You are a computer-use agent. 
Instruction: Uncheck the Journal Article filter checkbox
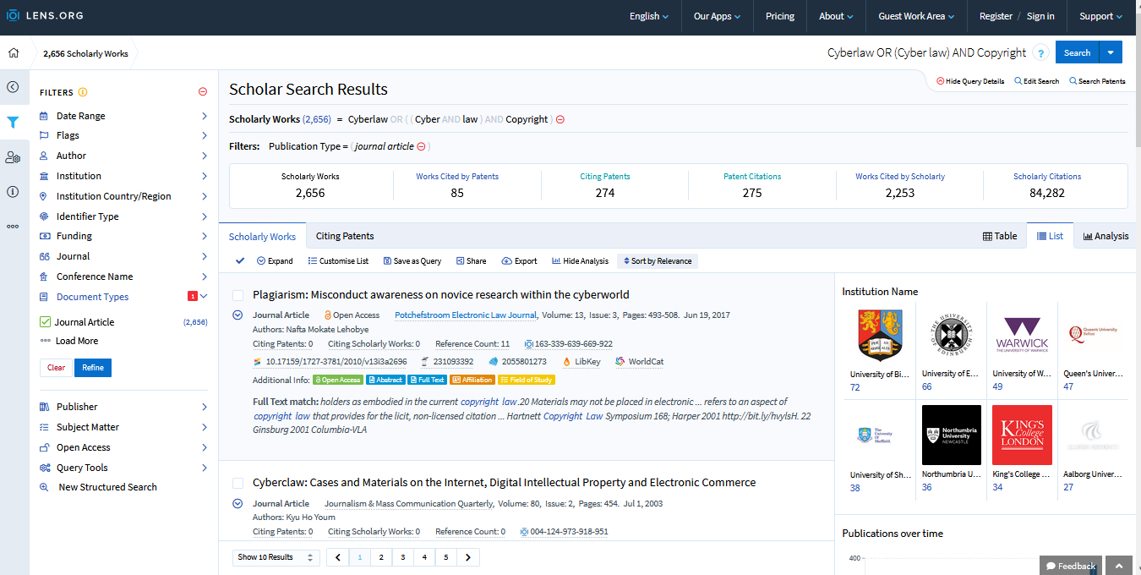[x=46, y=321]
